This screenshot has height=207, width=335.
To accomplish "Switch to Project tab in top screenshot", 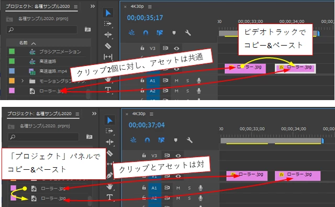I will 38,6.
